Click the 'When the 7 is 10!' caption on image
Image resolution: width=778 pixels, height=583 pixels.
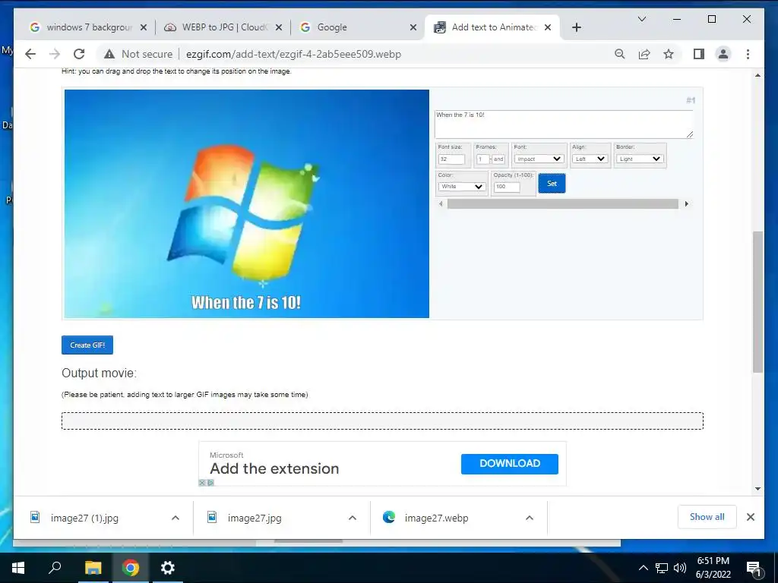[246, 302]
